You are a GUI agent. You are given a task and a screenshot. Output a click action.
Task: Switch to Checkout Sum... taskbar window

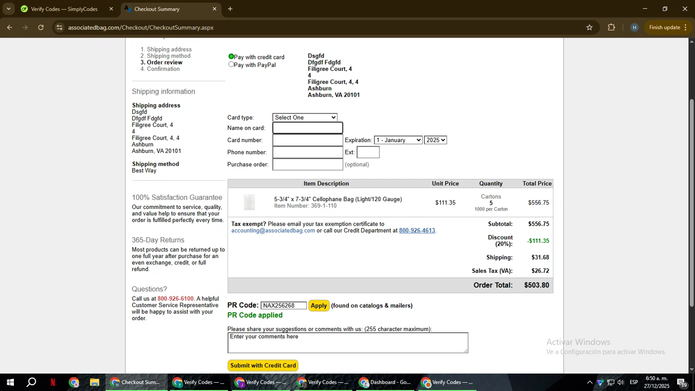click(136, 383)
